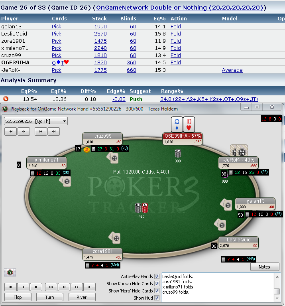Click the Flop button
Screen dimensions: 285x306
(x=18, y=297)
